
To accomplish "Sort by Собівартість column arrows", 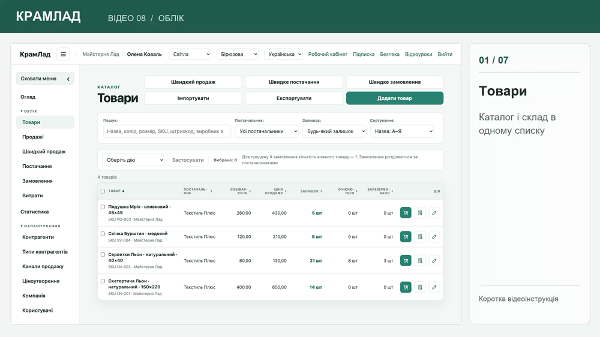I will tap(250, 191).
